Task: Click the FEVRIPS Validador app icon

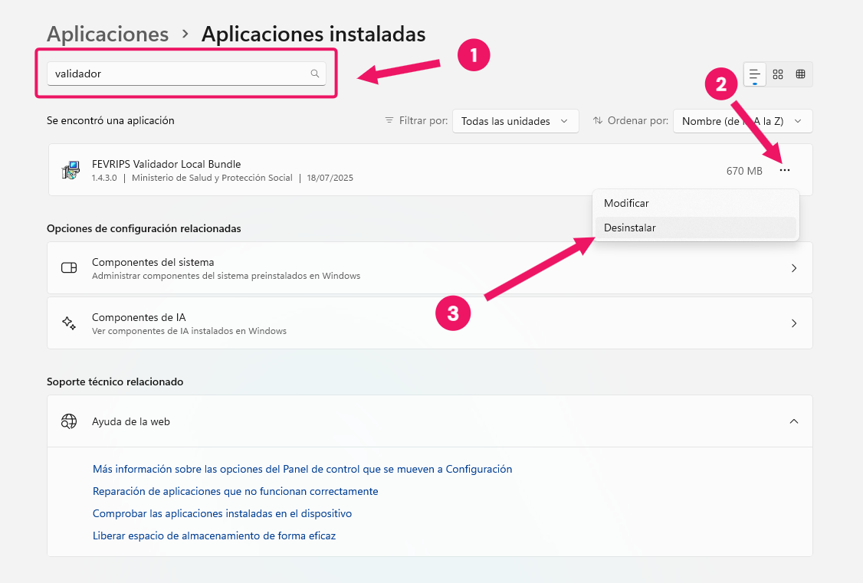Action: (71, 170)
